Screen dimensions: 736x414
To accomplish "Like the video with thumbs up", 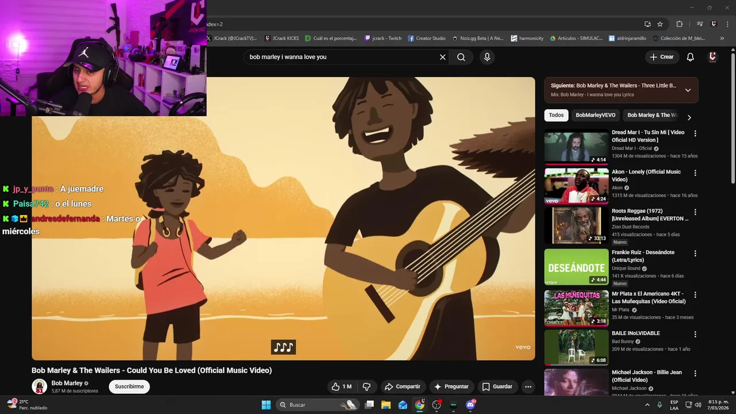I will (342, 386).
